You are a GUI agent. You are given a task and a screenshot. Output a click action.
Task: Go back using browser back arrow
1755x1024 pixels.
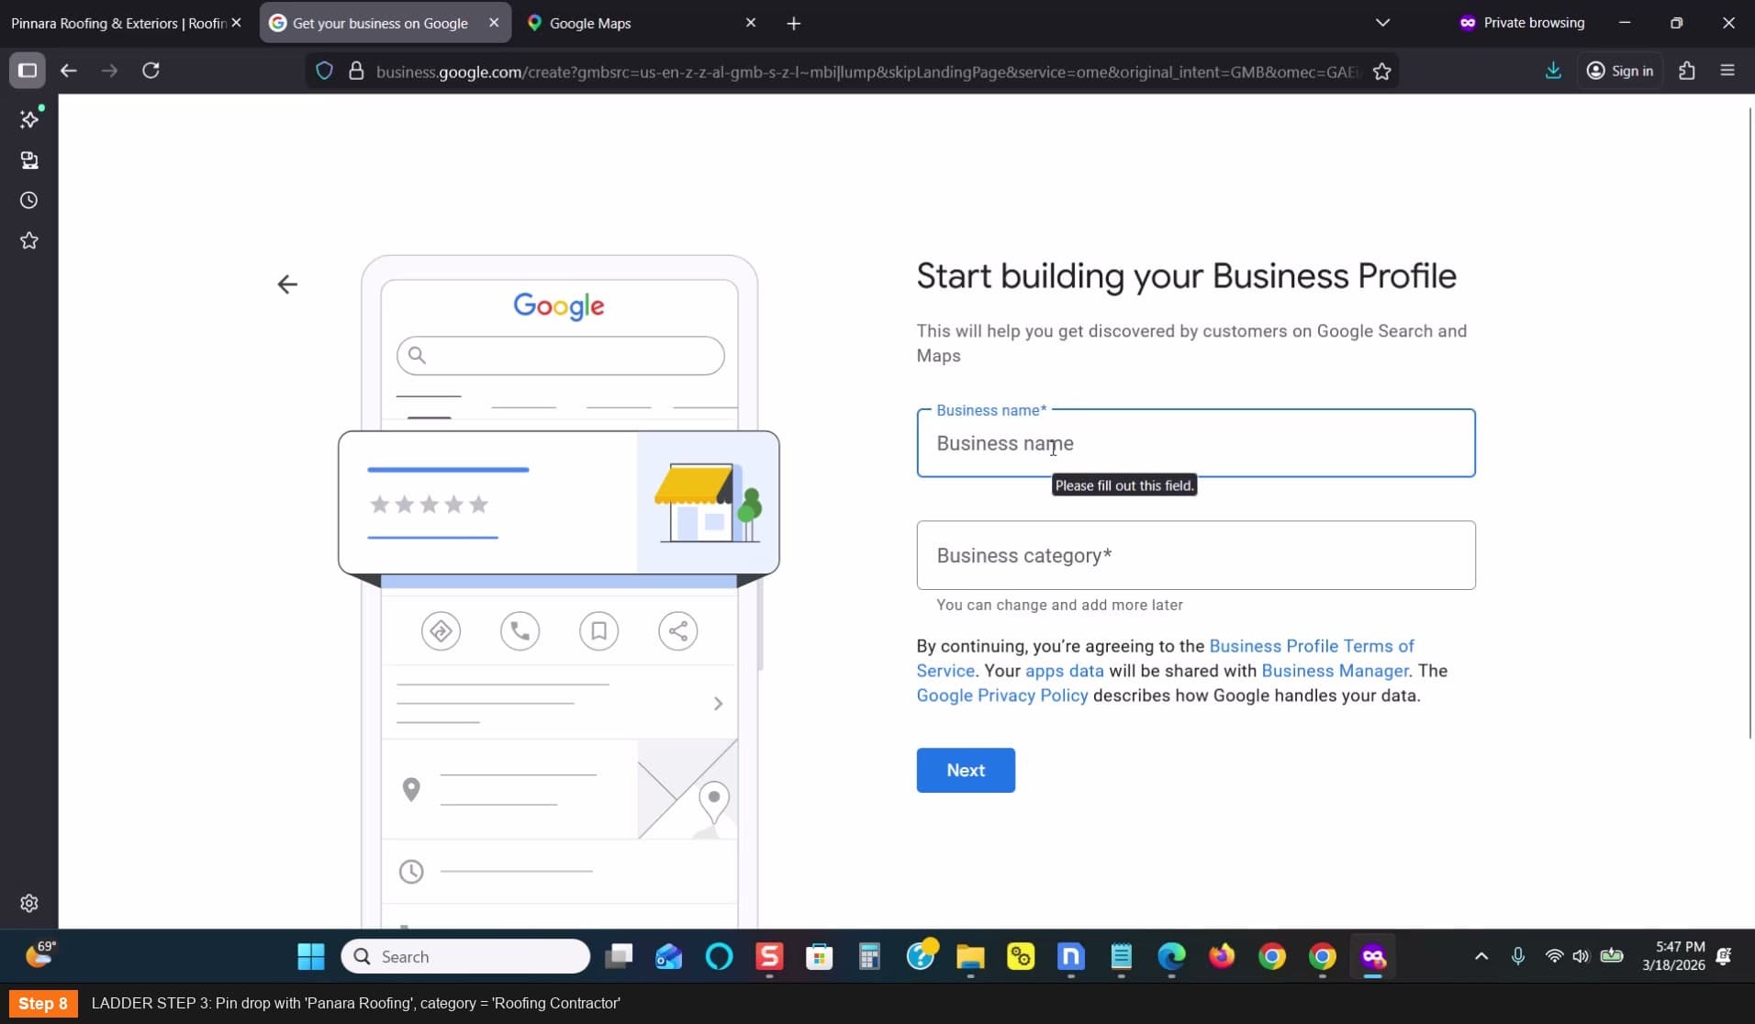point(69,71)
